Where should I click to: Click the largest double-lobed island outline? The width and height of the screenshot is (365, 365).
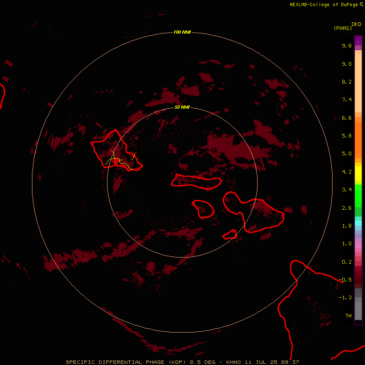(x=253, y=212)
